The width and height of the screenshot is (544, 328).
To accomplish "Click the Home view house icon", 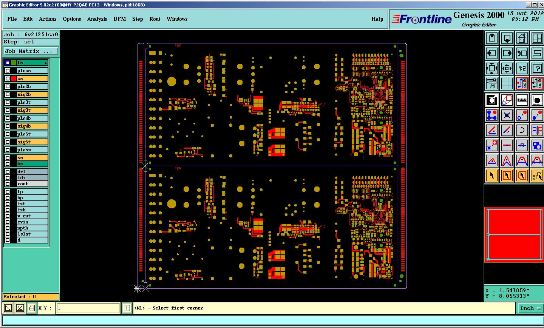I will [522, 38].
